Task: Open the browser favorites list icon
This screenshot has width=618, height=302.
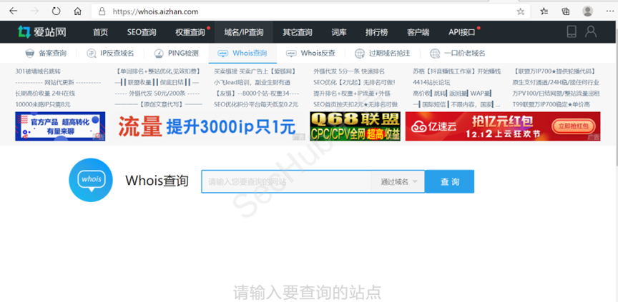Action: coord(544,11)
